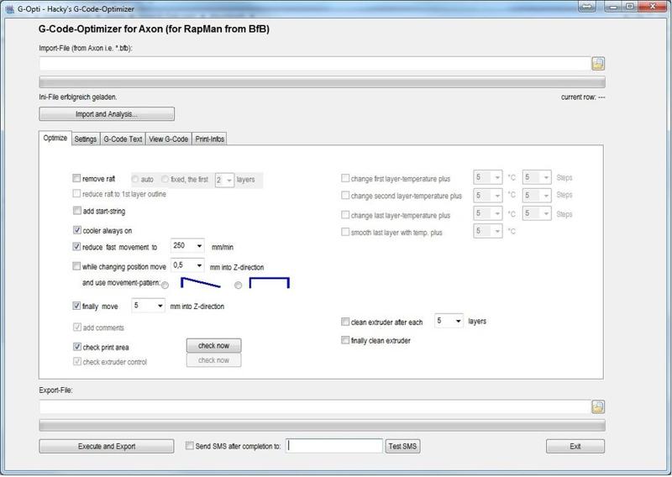The height and width of the screenshot is (477, 672).
Task: Enable clean extruder after each checkbox
Action: (x=345, y=322)
